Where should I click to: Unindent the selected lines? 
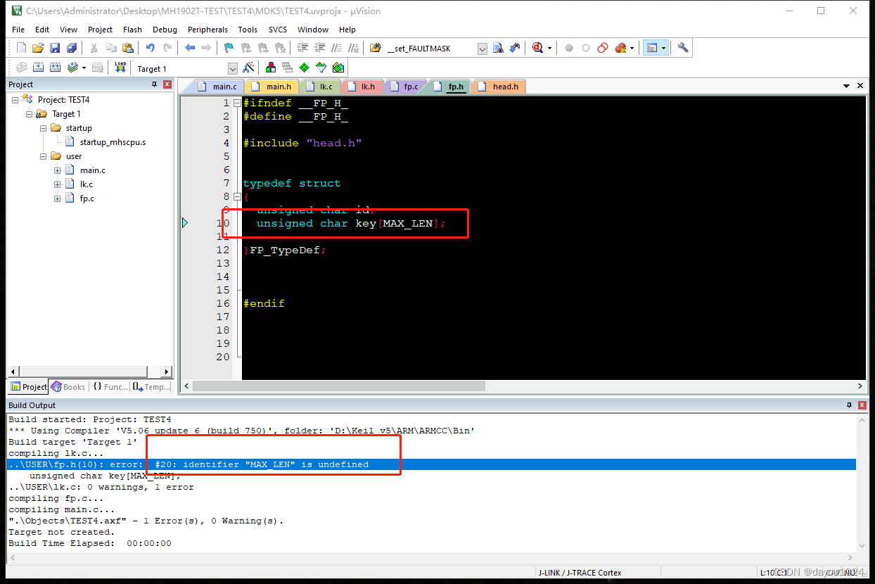[320, 48]
